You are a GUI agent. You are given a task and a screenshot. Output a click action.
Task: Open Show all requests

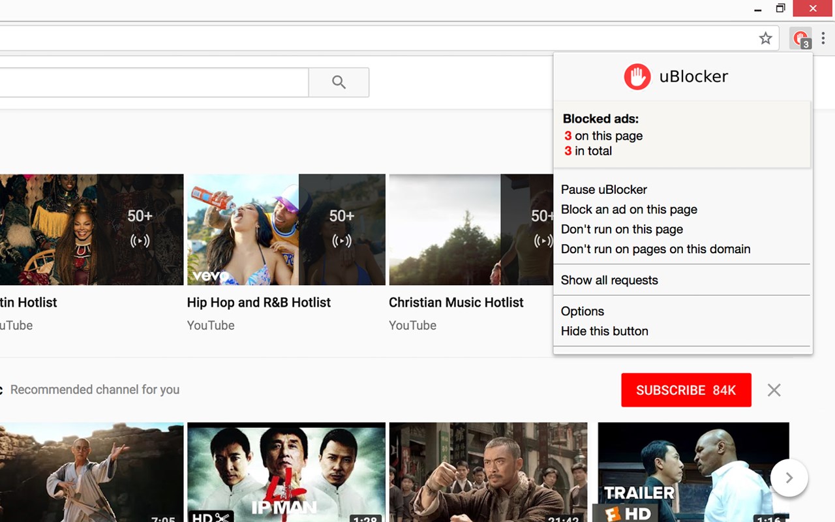(609, 281)
